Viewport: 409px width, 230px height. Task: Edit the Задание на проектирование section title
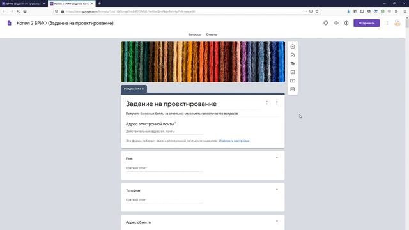171,103
